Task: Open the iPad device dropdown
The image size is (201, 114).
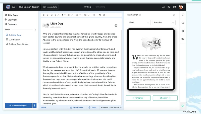Action: (x=139, y=22)
